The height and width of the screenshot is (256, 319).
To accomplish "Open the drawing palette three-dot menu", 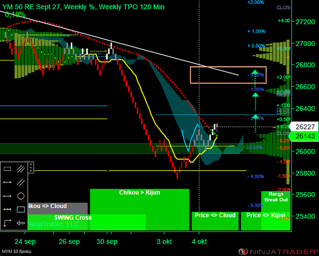I will (x=31, y=167).
